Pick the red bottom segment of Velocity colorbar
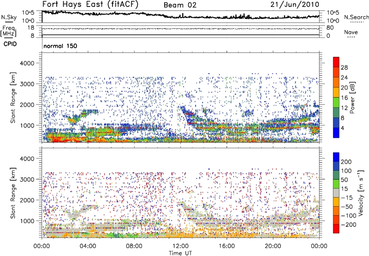369x256 pixels. click(336, 229)
